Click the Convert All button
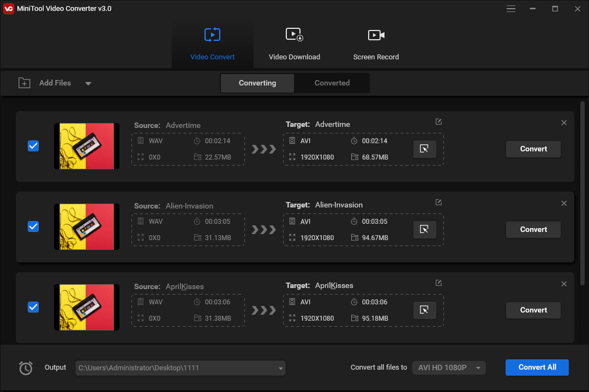This screenshot has width=589, height=392. [x=537, y=367]
